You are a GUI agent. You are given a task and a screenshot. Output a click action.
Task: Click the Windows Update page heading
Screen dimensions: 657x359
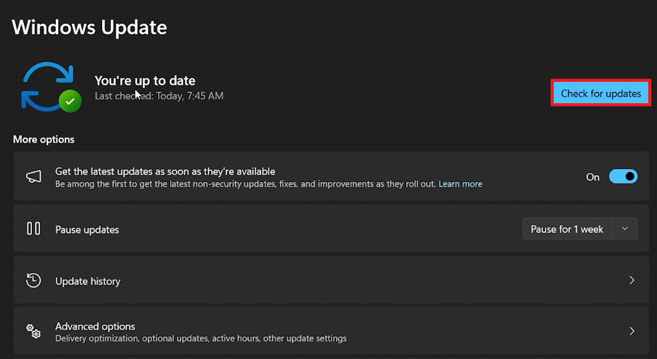89,28
